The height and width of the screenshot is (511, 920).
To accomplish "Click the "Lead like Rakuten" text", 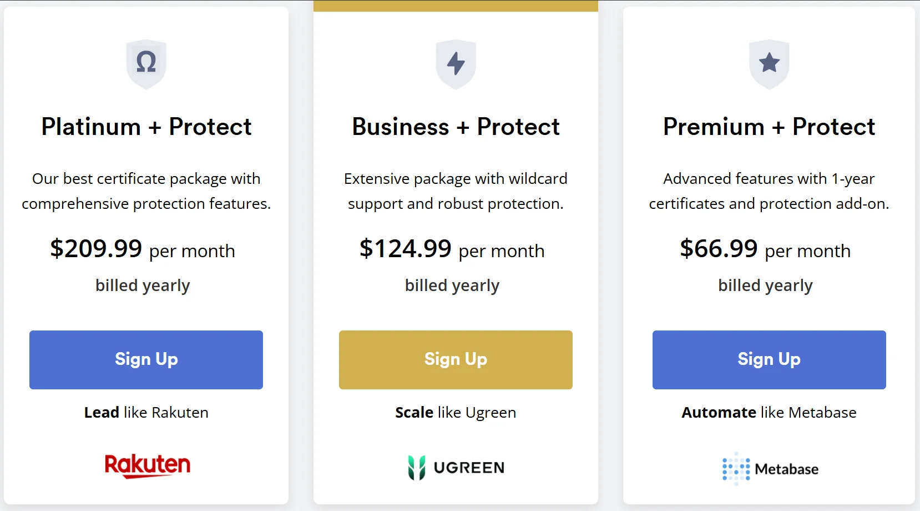I will pyautogui.click(x=146, y=412).
